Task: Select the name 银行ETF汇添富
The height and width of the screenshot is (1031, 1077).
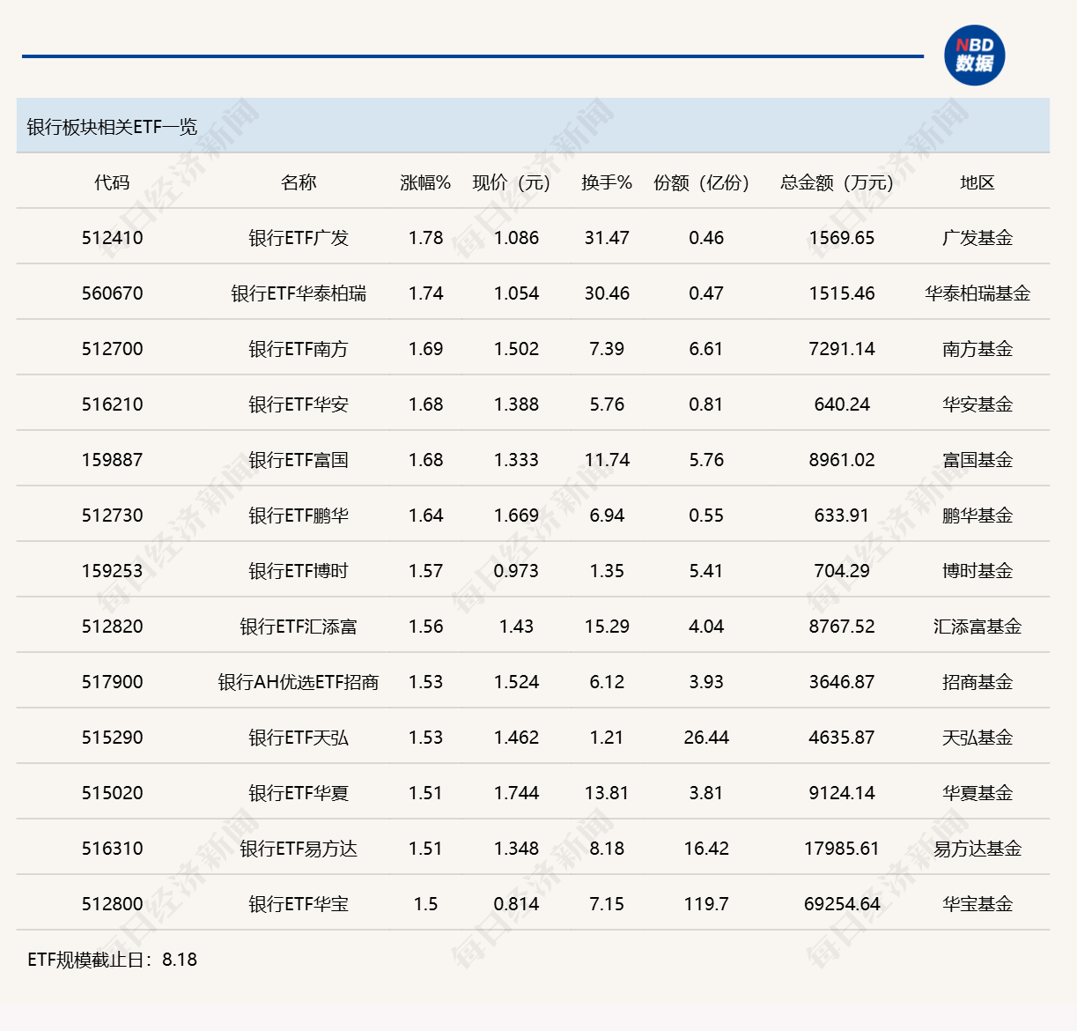Action: click(x=299, y=627)
